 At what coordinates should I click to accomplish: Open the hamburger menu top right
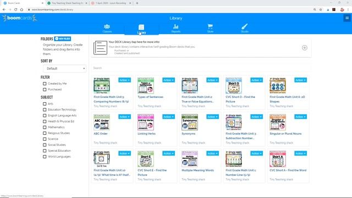pos(347,18)
